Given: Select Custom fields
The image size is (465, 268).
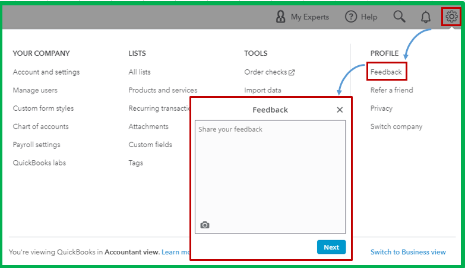Looking at the screenshot, I should pyautogui.click(x=150, y=145).
